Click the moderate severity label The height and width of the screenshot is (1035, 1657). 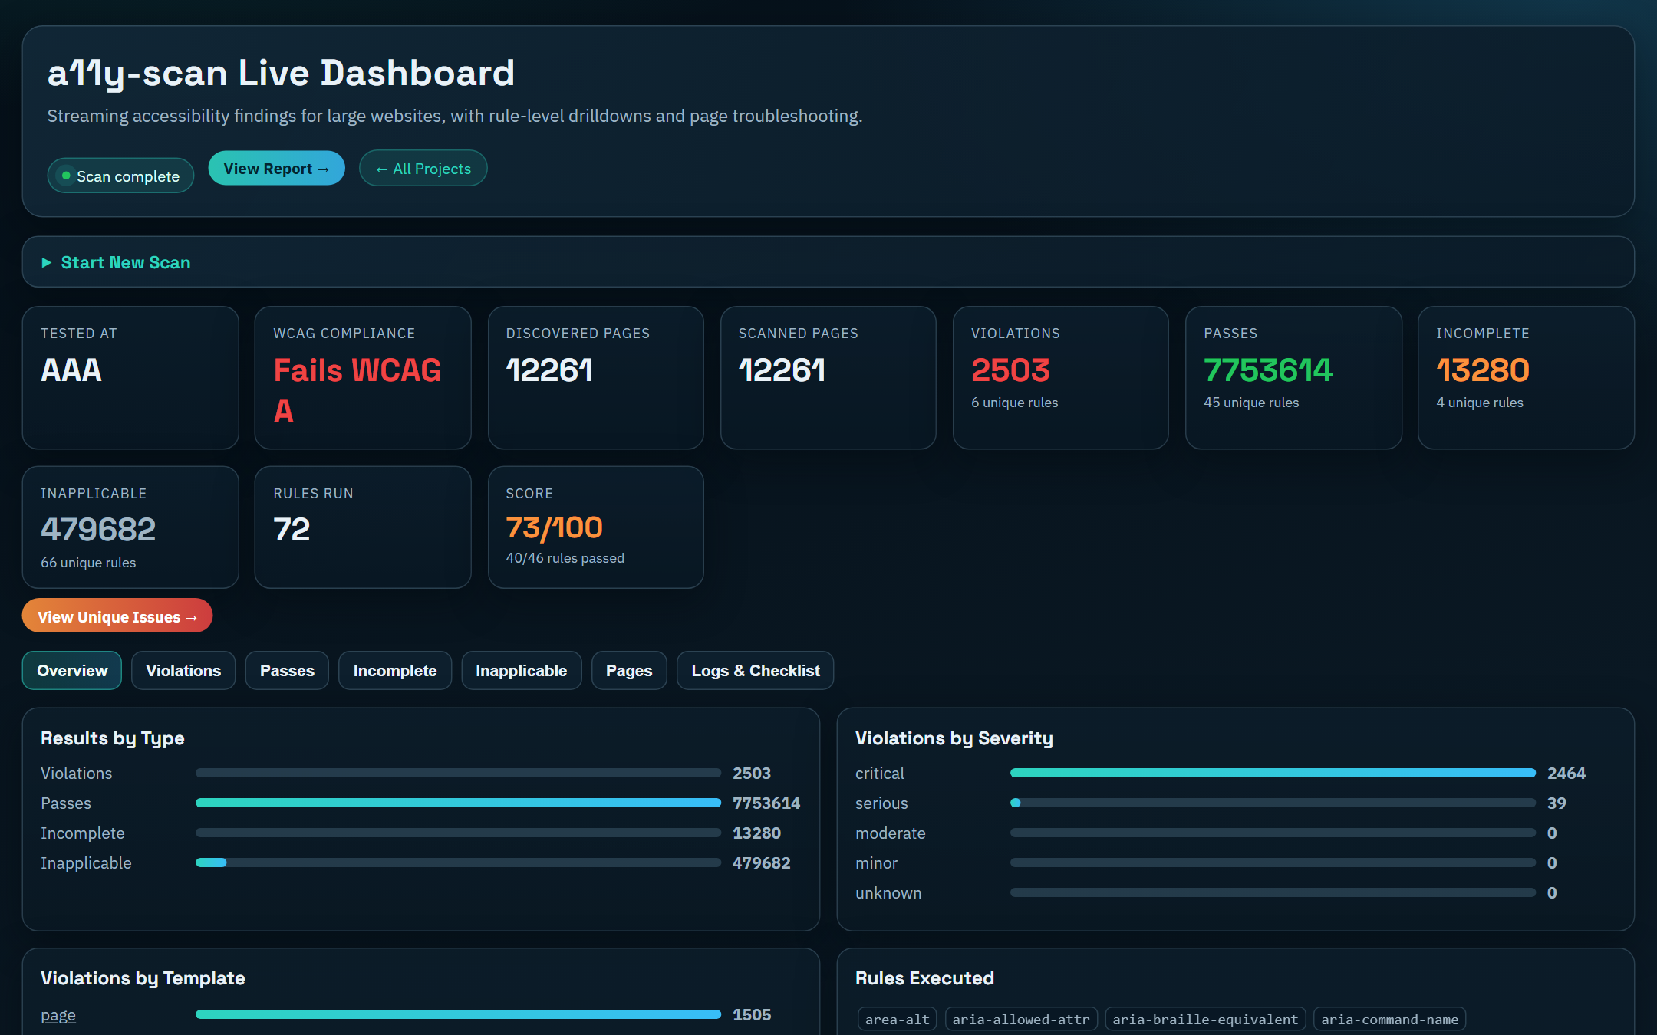click(890, 833)
